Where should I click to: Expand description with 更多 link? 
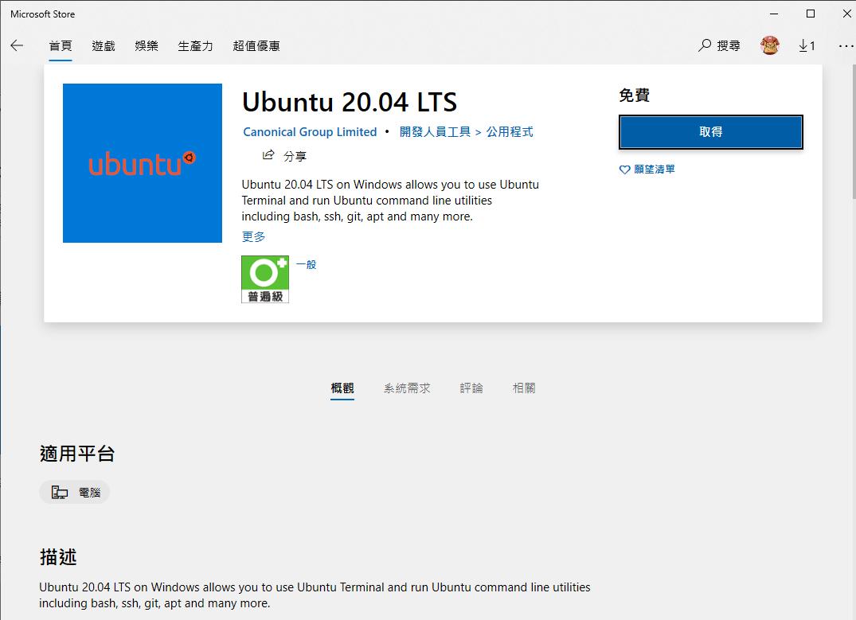(253, 237)
